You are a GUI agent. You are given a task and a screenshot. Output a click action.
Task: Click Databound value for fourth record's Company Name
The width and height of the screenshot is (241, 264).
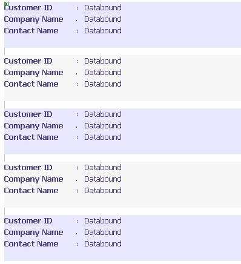click(x=103, y=179)
